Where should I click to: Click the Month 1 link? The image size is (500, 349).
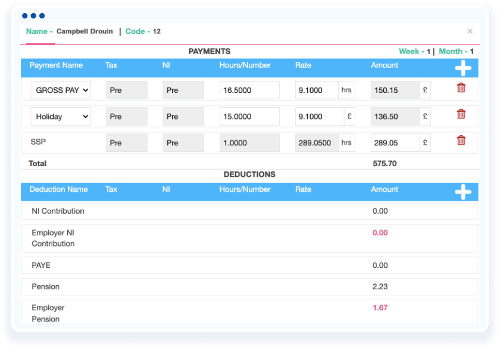456,52
